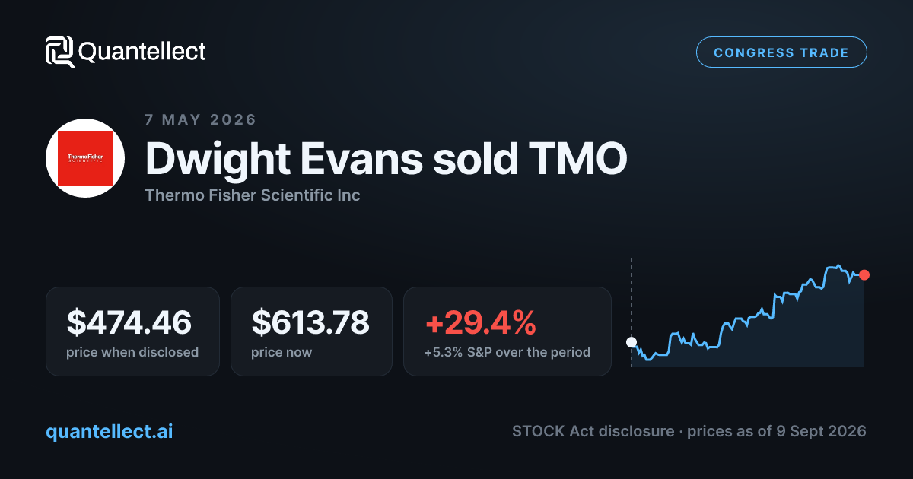913x479 pixels.
Task: Click the price now label
Action: (282, 352)
